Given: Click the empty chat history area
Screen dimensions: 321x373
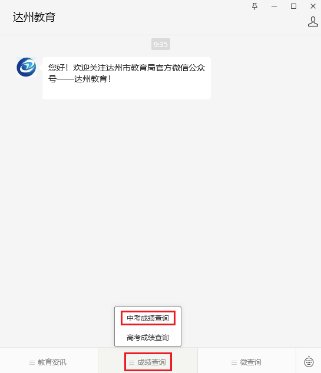Looking at the screenshot, I should click(160, 202).
